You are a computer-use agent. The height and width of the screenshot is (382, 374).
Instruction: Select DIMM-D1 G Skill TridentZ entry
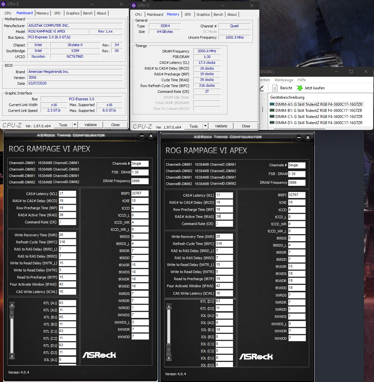coord(319,122)
